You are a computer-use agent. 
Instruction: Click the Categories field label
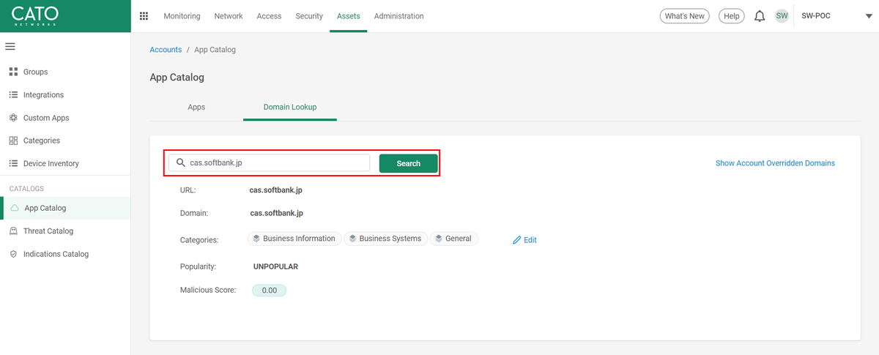pyautogui.click(x=199, y=239)
